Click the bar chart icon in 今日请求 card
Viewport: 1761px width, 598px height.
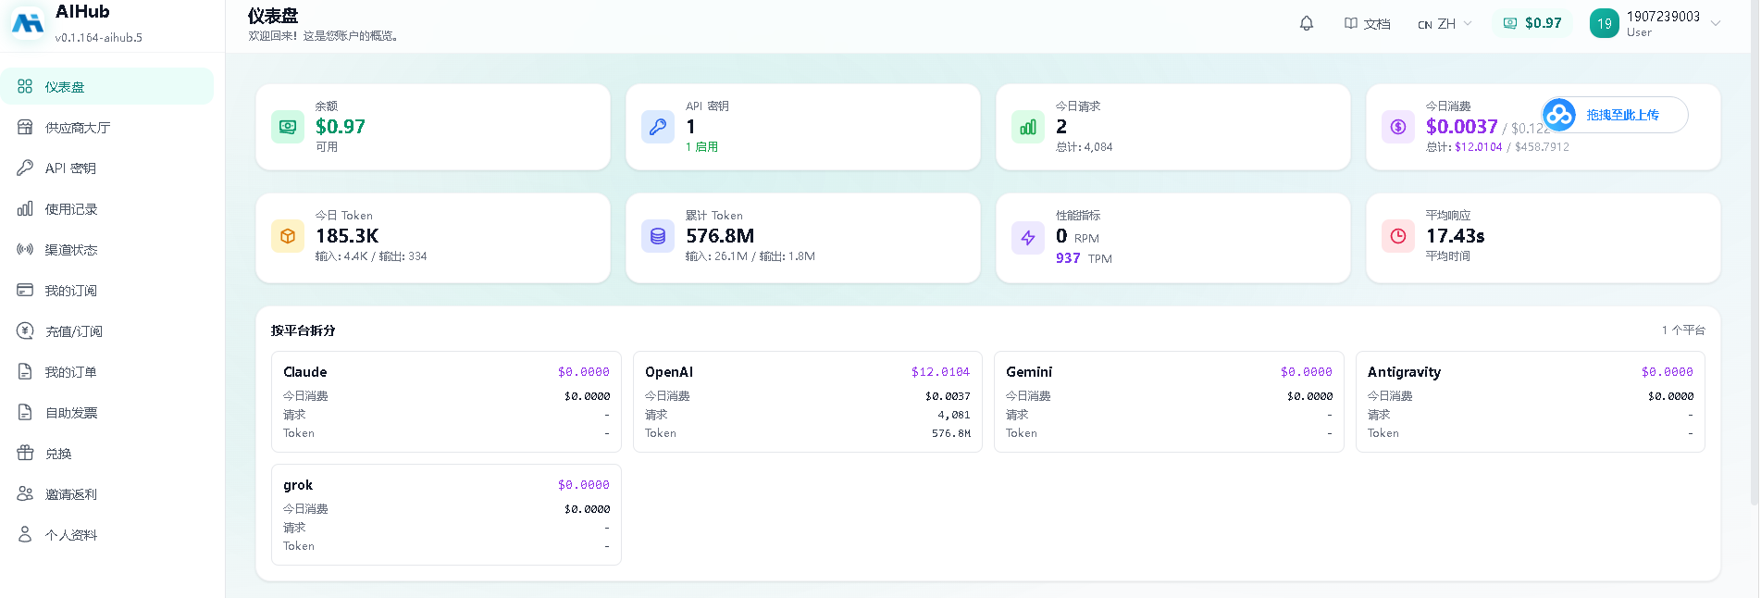point(1028,127)
